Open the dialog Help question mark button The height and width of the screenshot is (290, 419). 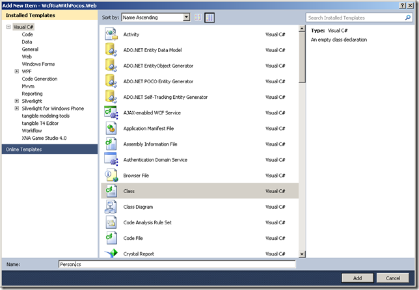click(403, 5)
